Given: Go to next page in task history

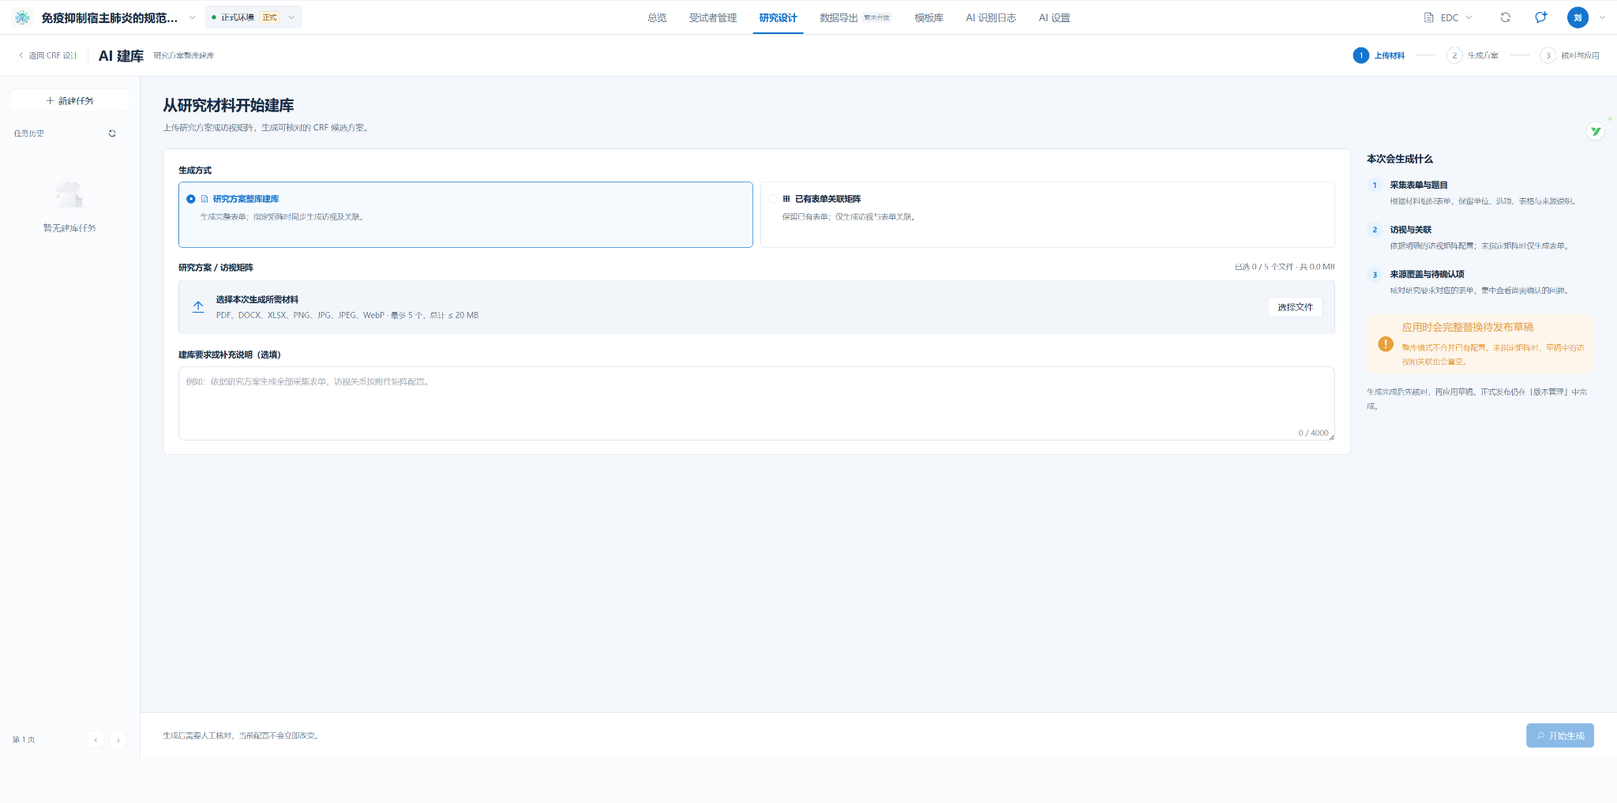Looking at the screenshot, I should (118, 740).
